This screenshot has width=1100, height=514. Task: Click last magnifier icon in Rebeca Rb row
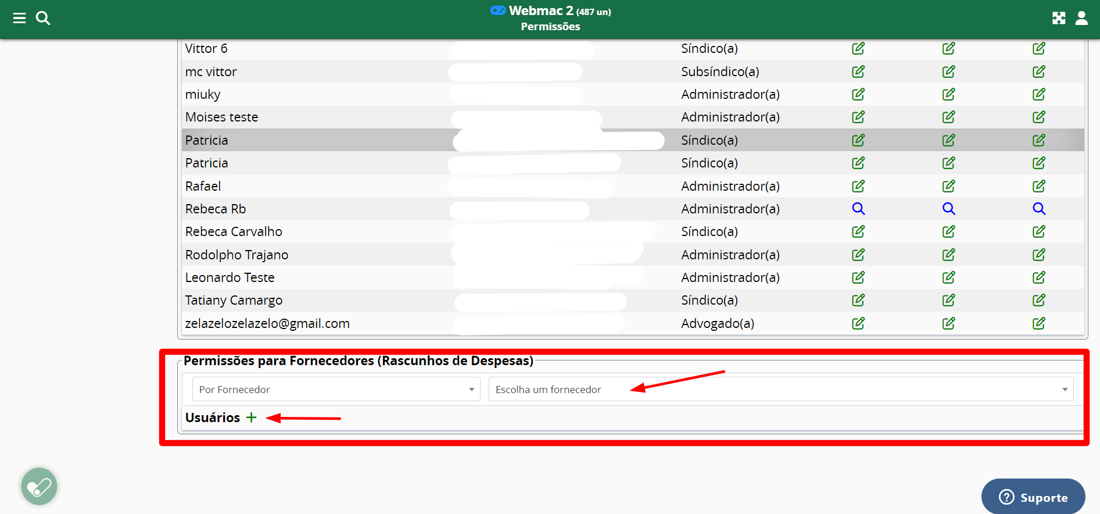pos(1039,209)
